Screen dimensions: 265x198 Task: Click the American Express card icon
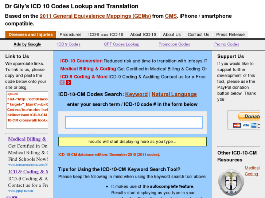pos(254,125)
